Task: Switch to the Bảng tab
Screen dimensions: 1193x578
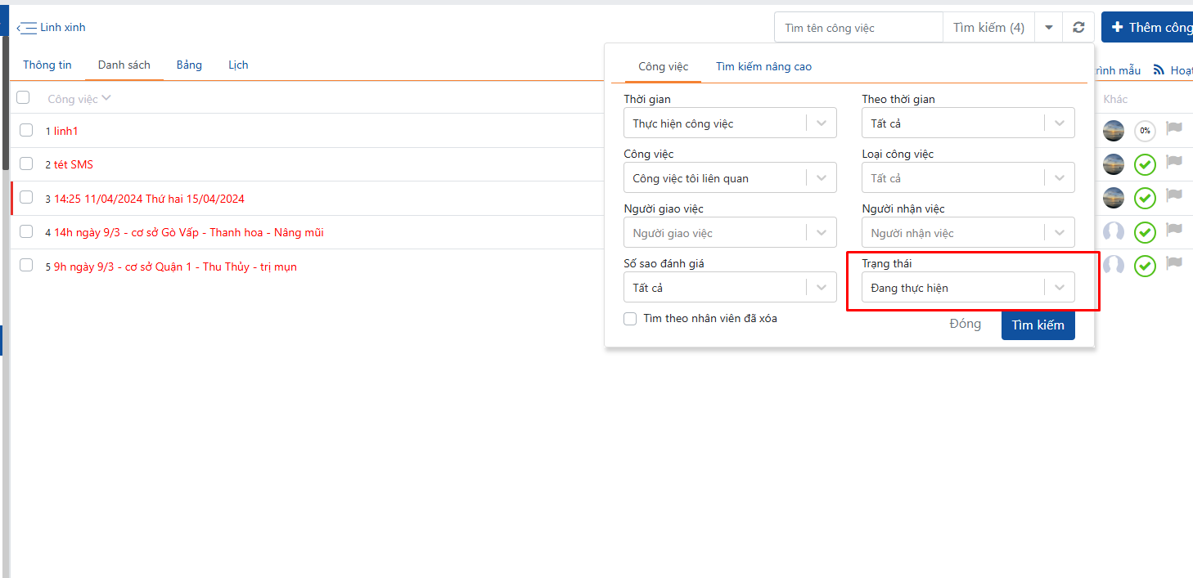Action: (189, 65)
